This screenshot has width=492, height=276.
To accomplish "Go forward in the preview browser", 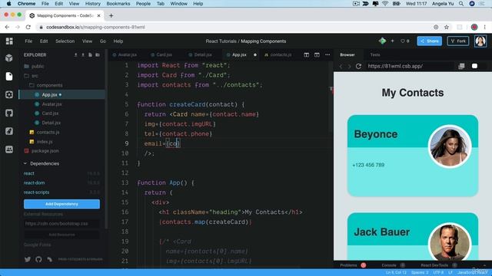I will pos(349,66).
